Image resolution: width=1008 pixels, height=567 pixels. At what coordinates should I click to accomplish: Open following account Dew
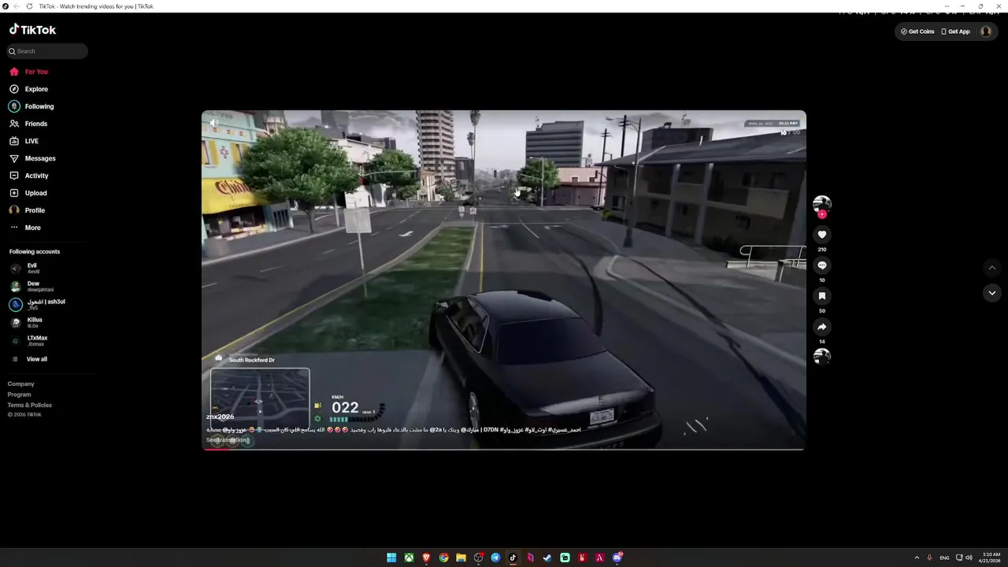(31, 286)
